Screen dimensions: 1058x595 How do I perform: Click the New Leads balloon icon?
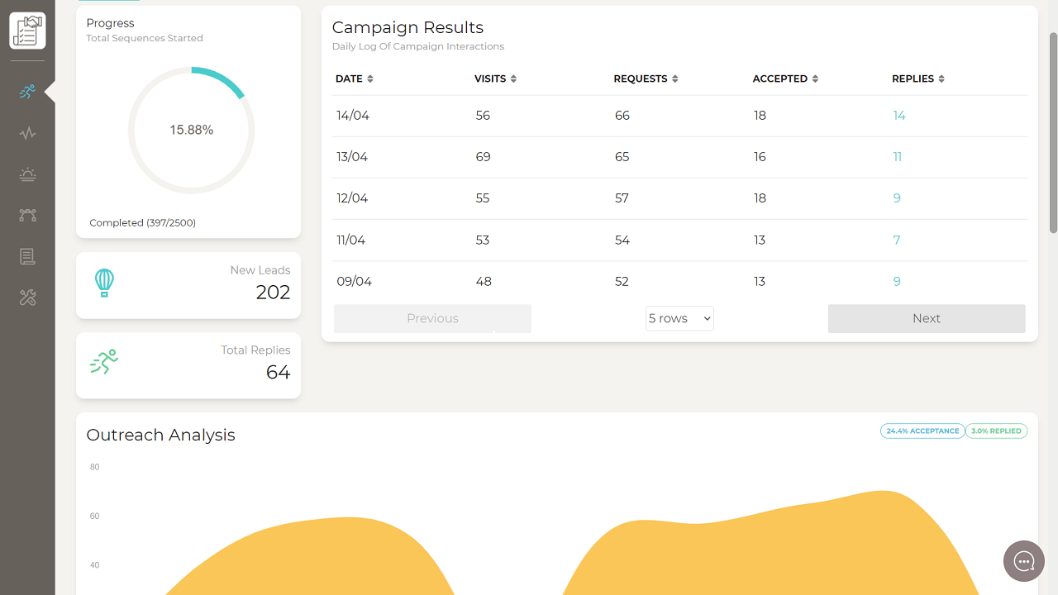[104, 283]
